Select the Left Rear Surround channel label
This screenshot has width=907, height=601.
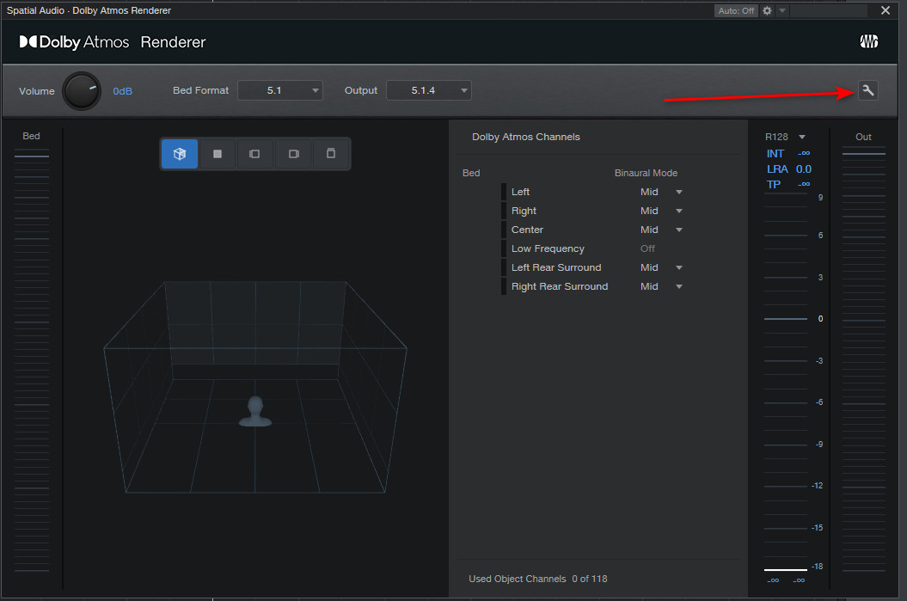pos(556,267)
